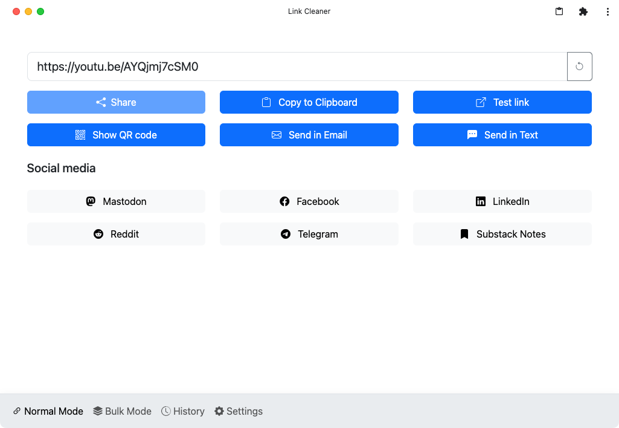Open the History tab

[x=183, y=412]
